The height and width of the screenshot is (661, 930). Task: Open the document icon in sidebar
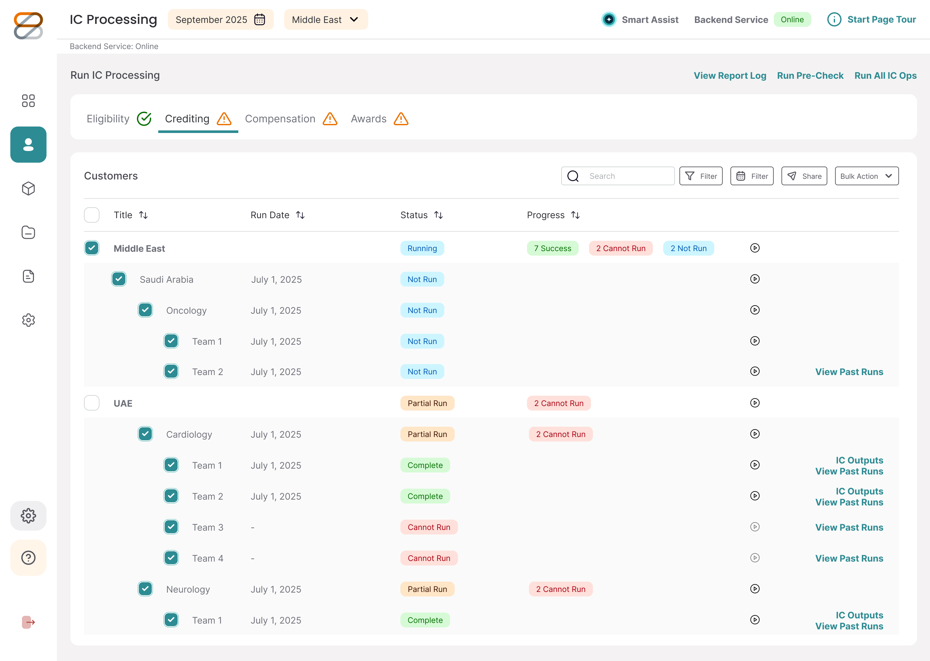pyautogui.click(x=28, y=276)
